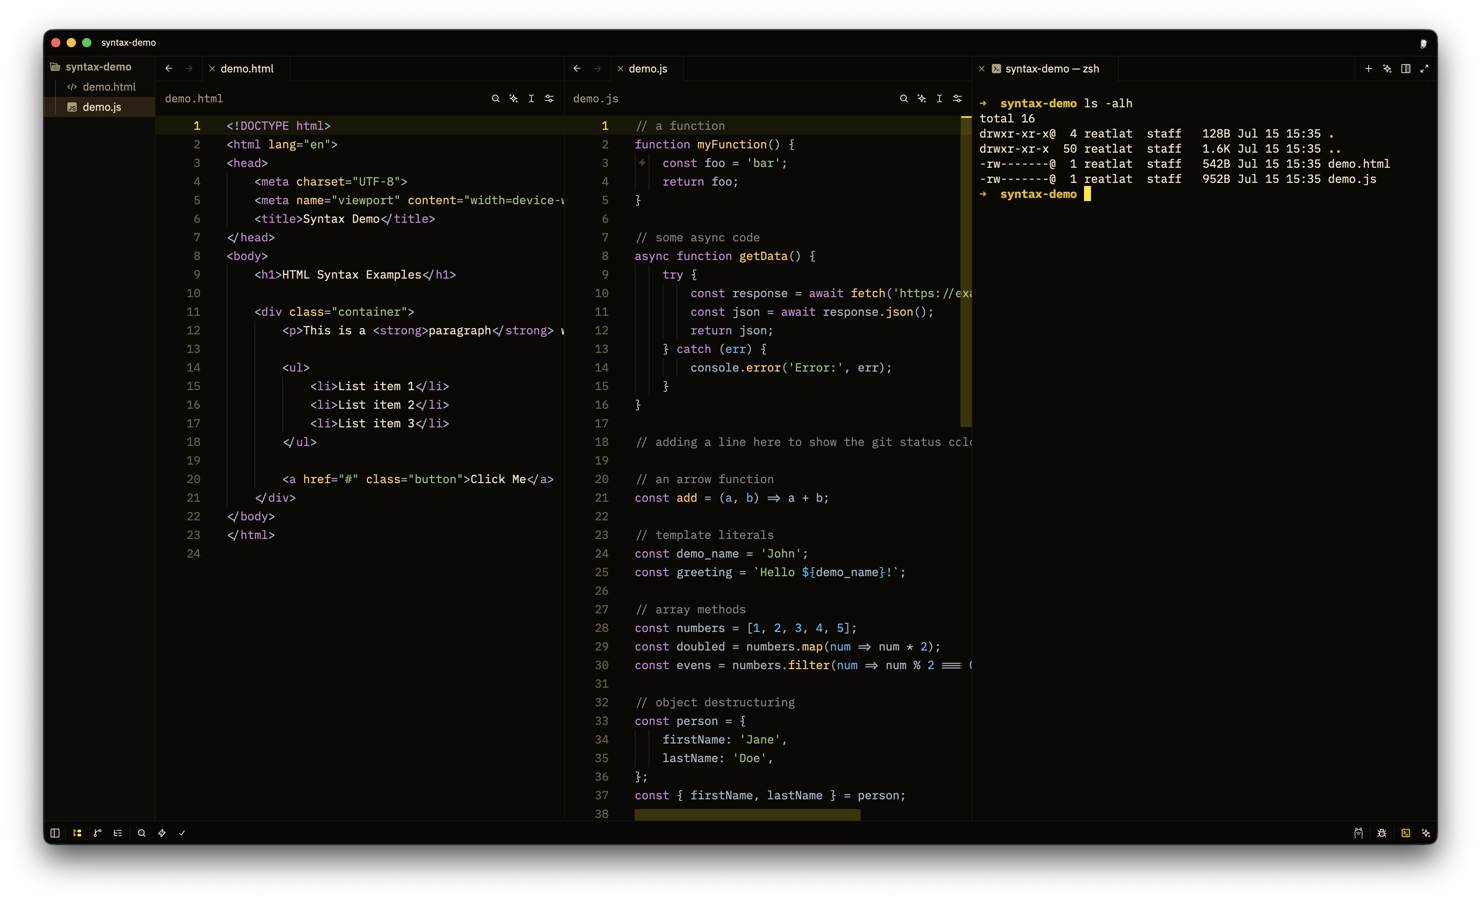This screenshot has height=902, width=1481.
Task: Open selections menu in demo.js toolbar
Action: [940, 99]
